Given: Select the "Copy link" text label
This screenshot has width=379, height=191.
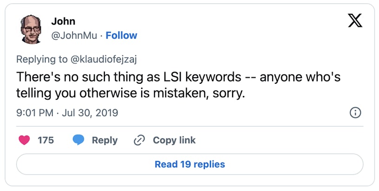Looking at the screenshot, I should click(174, 140).
